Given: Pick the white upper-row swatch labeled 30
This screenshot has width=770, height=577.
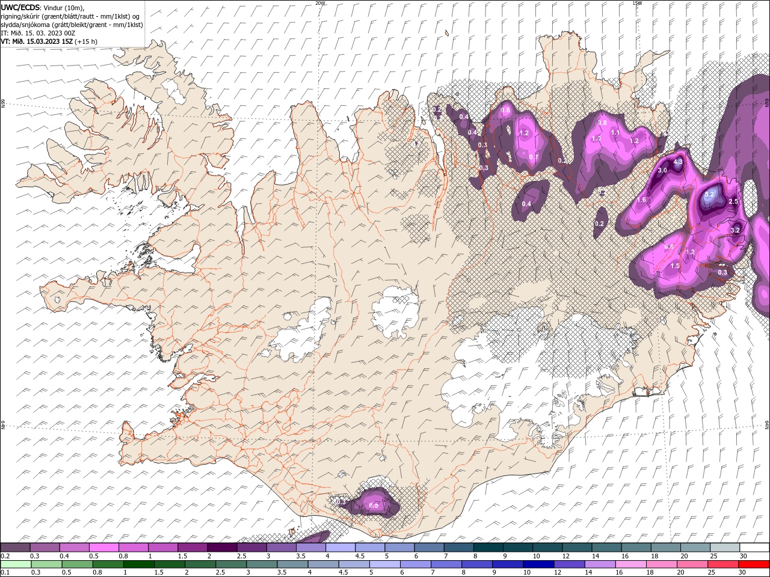Looking at the screenshot, I should tap(754, 548).
